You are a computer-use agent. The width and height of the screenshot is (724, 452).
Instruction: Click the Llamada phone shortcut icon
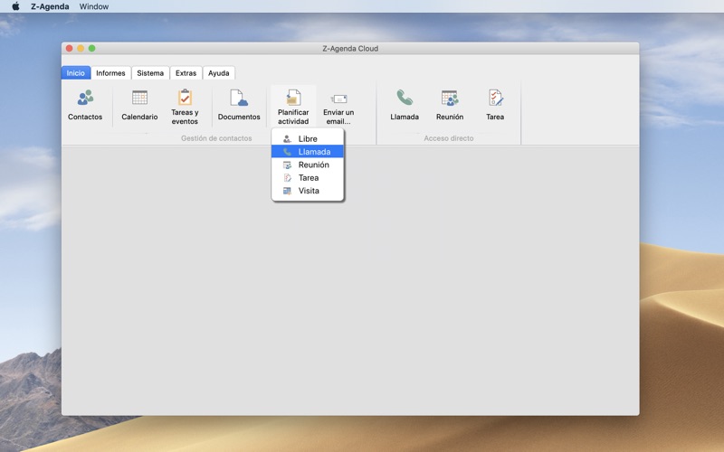405,98
